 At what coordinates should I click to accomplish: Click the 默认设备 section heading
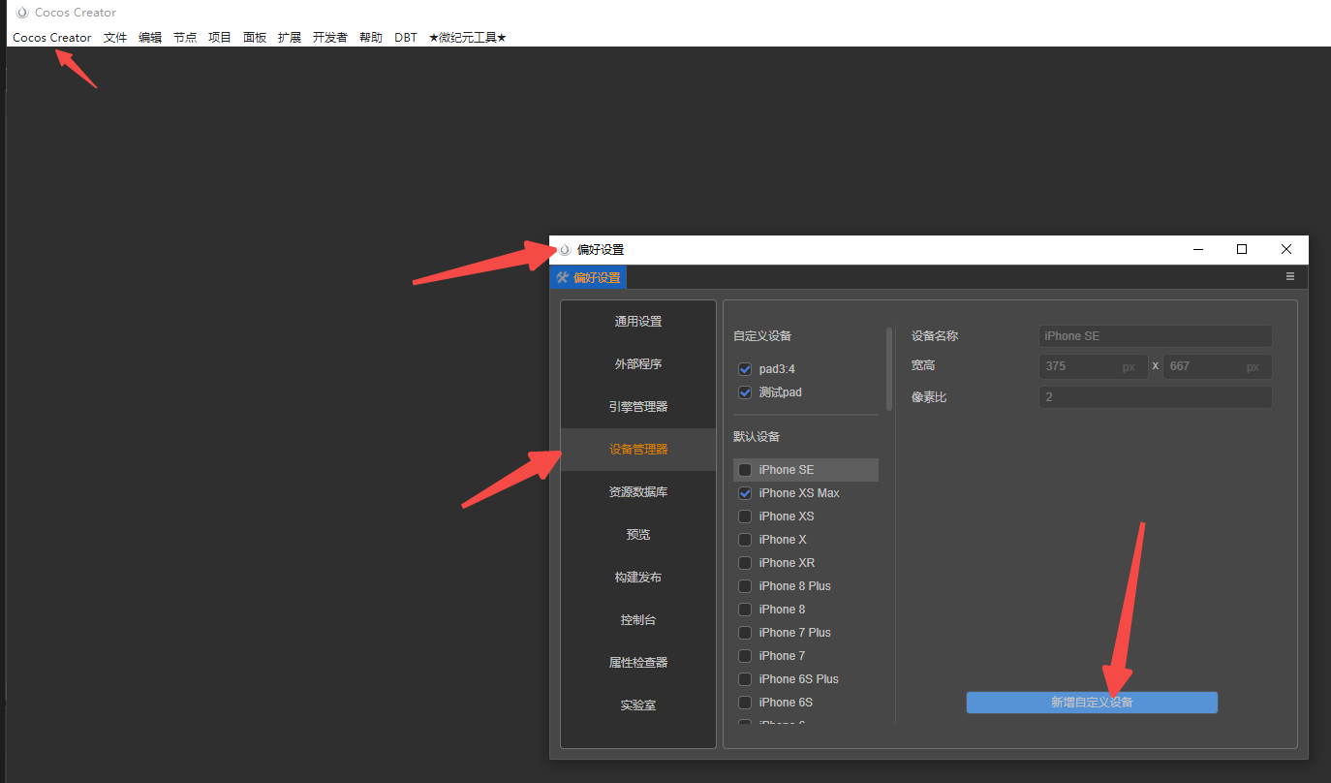point(757,437)
